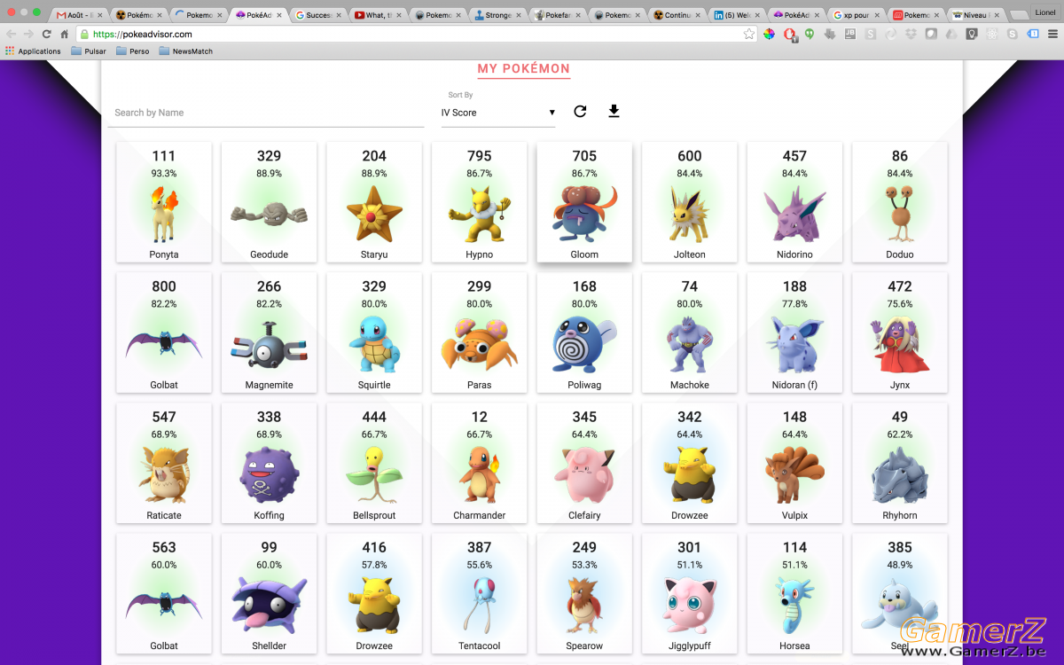Image resolution: width=1064 pixels, height=665 pixels.
Task: Switch to the Pokefan tab
Action: pyautogui.click(x=558, y=15)
